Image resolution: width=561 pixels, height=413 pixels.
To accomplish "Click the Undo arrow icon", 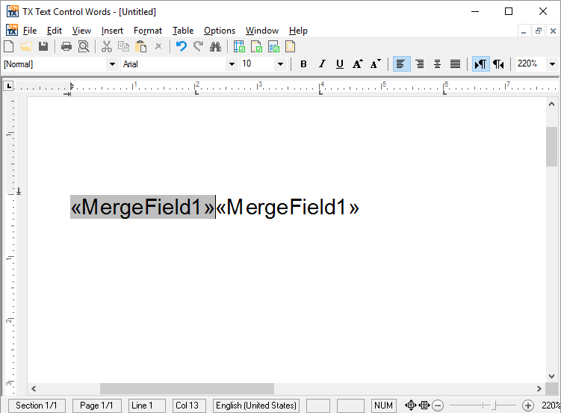I will coord(181,46).
